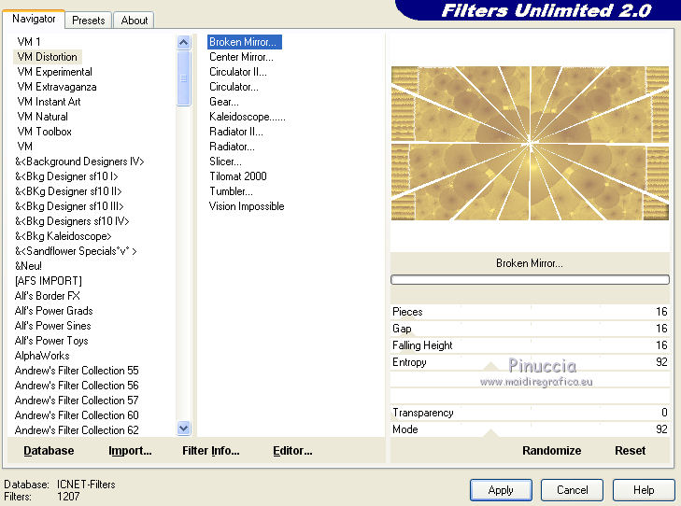Viewport: 681px width, 506px height.
Task: Adjust the Falling Height slider
Action: (x=530, y=345)
